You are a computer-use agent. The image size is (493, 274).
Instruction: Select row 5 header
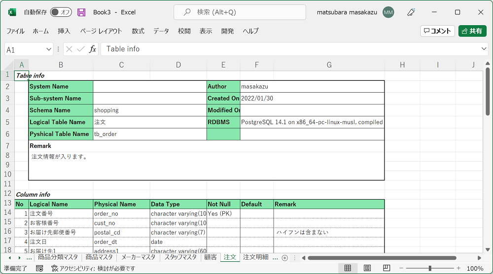(x=7, y=122)
